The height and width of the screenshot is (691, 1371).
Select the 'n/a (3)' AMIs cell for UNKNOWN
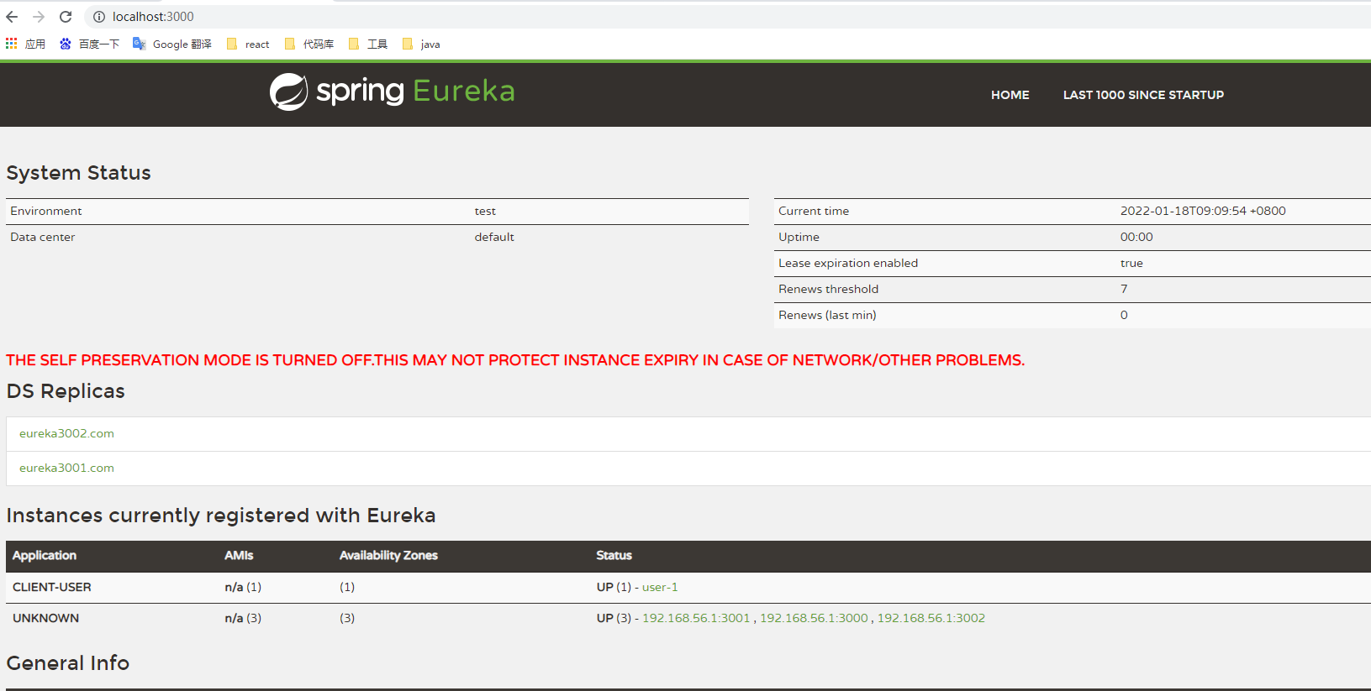pyautogui.click(x=243, y=618)
